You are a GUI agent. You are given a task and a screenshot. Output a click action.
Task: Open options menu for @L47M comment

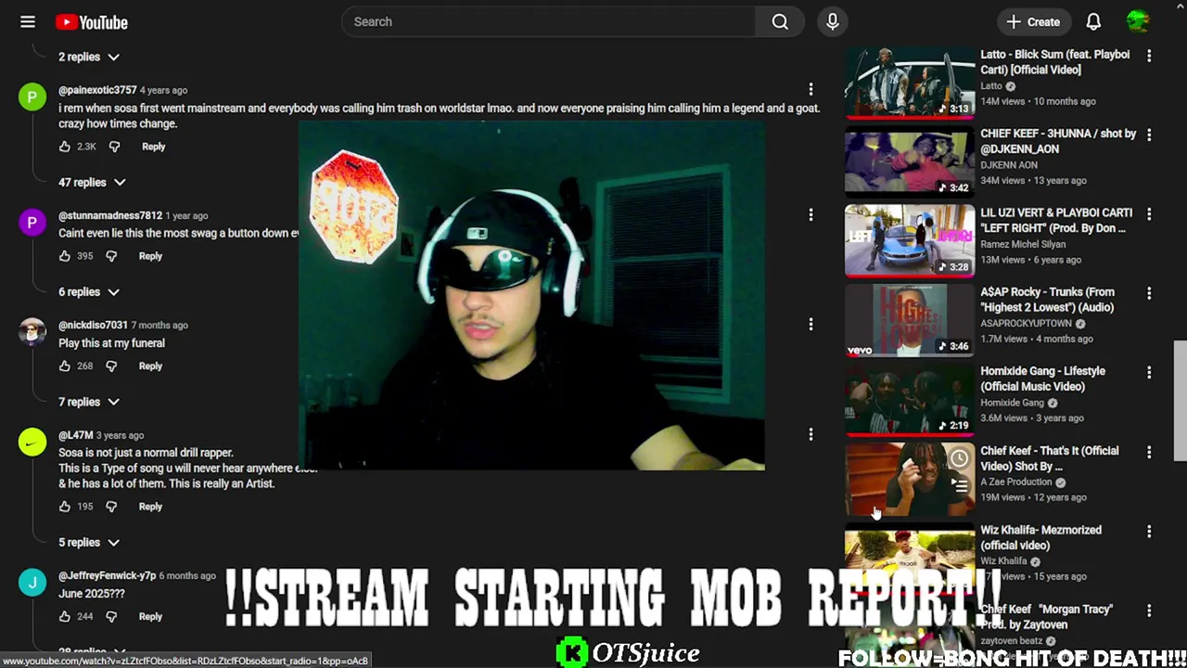(x=810, y=434)
